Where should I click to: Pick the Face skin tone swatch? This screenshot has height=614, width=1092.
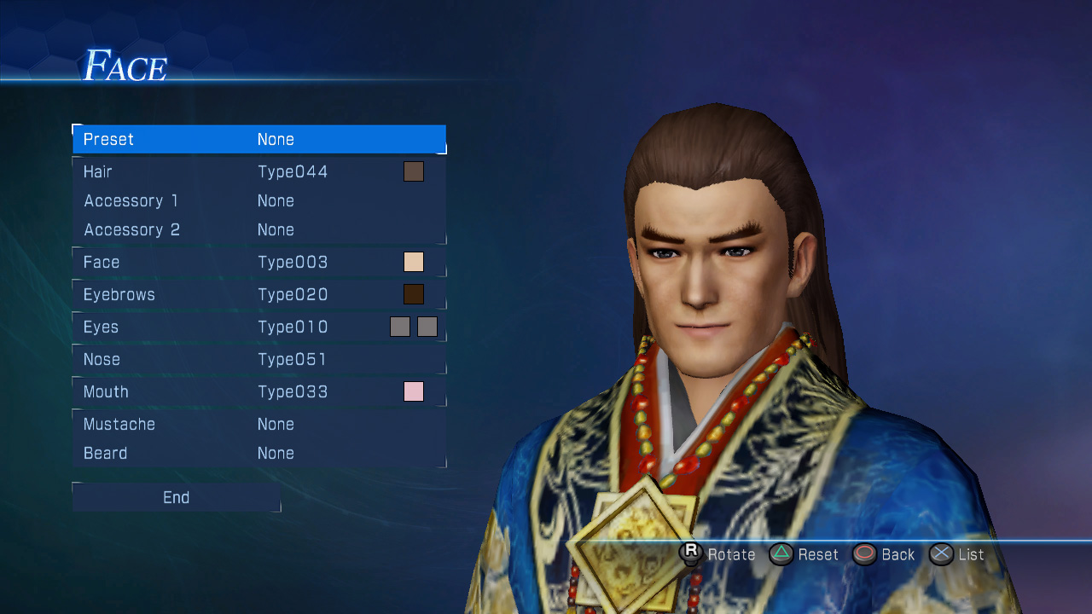point(414,262)
